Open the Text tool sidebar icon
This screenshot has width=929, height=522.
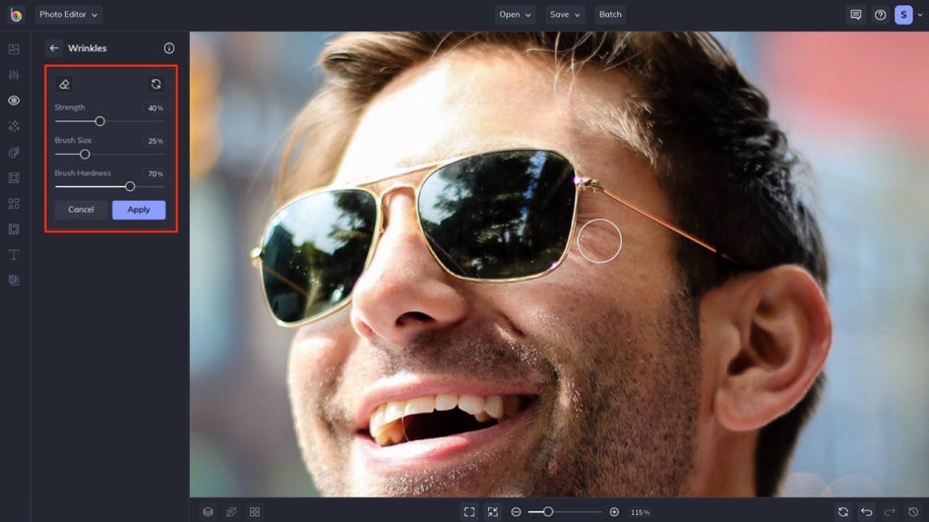pos(14,254)
